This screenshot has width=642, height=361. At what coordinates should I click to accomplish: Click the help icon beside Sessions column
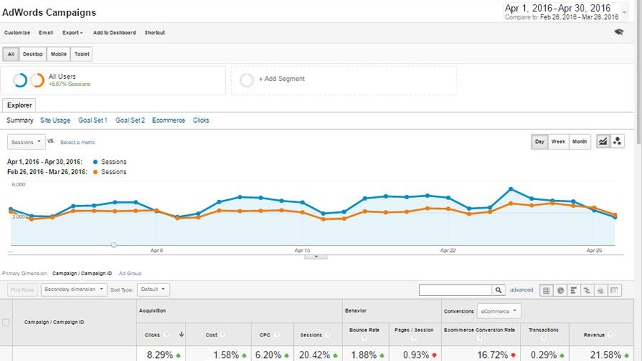tap(328, 335)
